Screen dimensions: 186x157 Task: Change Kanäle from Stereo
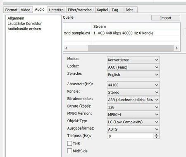(x=133, y=92)
